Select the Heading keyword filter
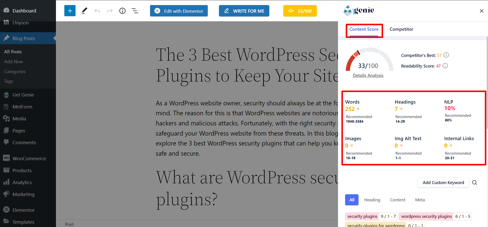The width and height of the screenshot is (488, 227). click(372, 200)
